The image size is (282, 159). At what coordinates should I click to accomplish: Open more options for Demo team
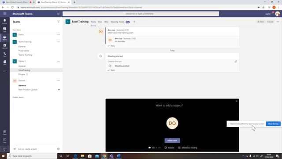(x=59, y=34)
